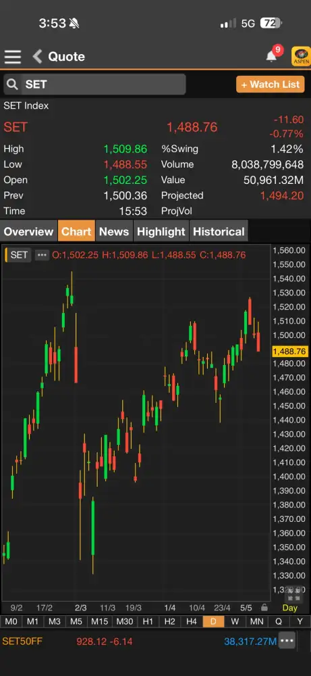Tap the 1,488.76 price marker on axis
The image size is (311, 676).
[x=289, y=352]
